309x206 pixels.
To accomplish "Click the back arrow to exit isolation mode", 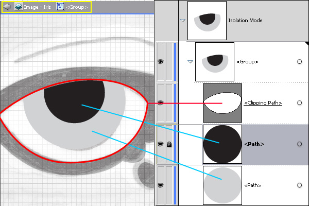I will 7,7.
